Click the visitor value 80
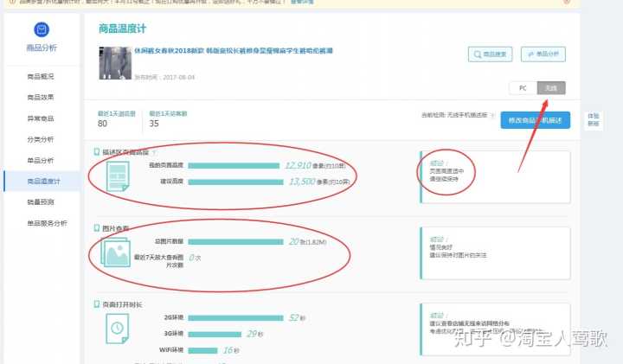 (102, 124)
